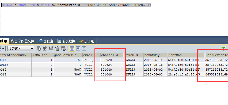Image resolution: width=228 pixels, height=105 pixels.
Task: Select channelId cell 300928
Action: 112,60
